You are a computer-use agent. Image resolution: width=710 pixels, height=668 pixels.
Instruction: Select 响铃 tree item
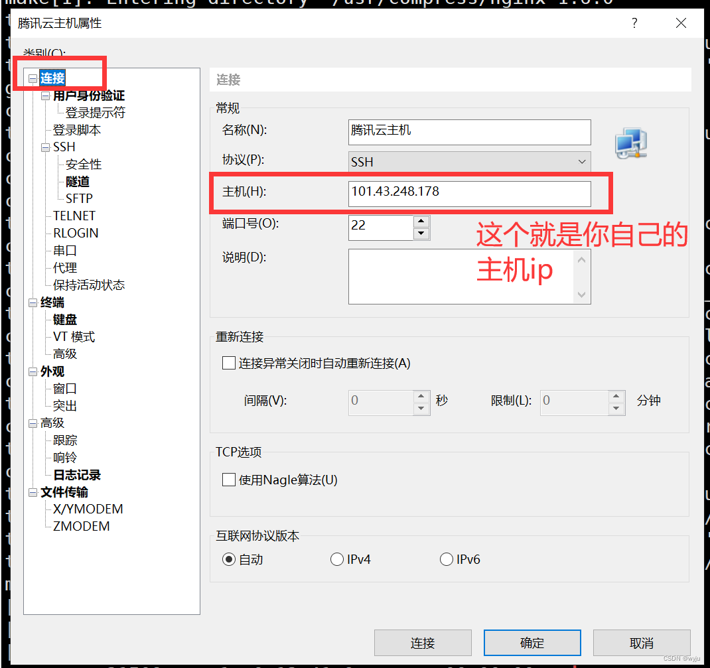pyautogui.click(x=65, y=458)
